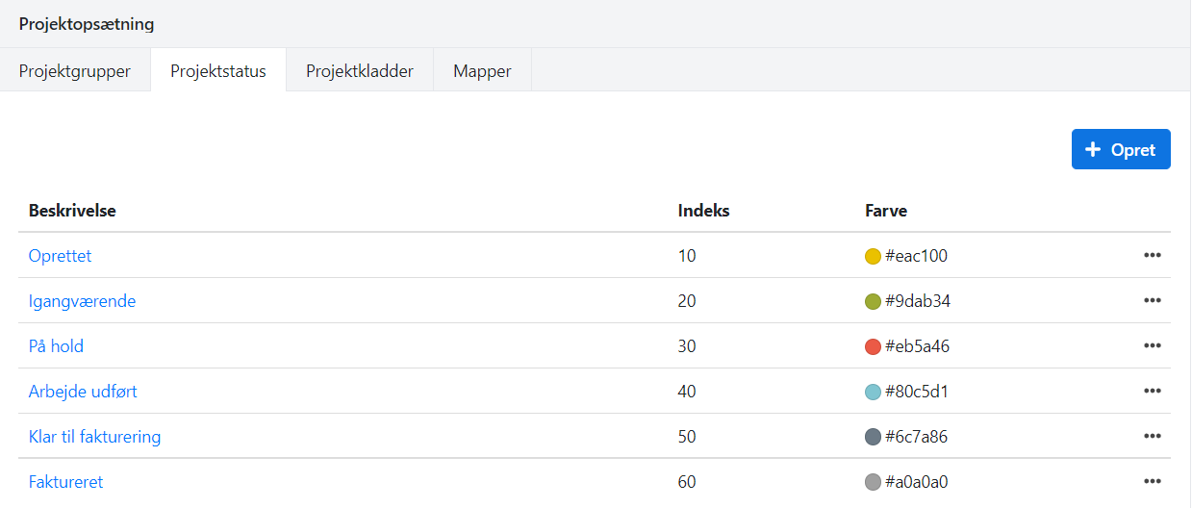Open the three-dot menu for Faktureret row
Screen dimensions: 1192x508
[1152, 482]
